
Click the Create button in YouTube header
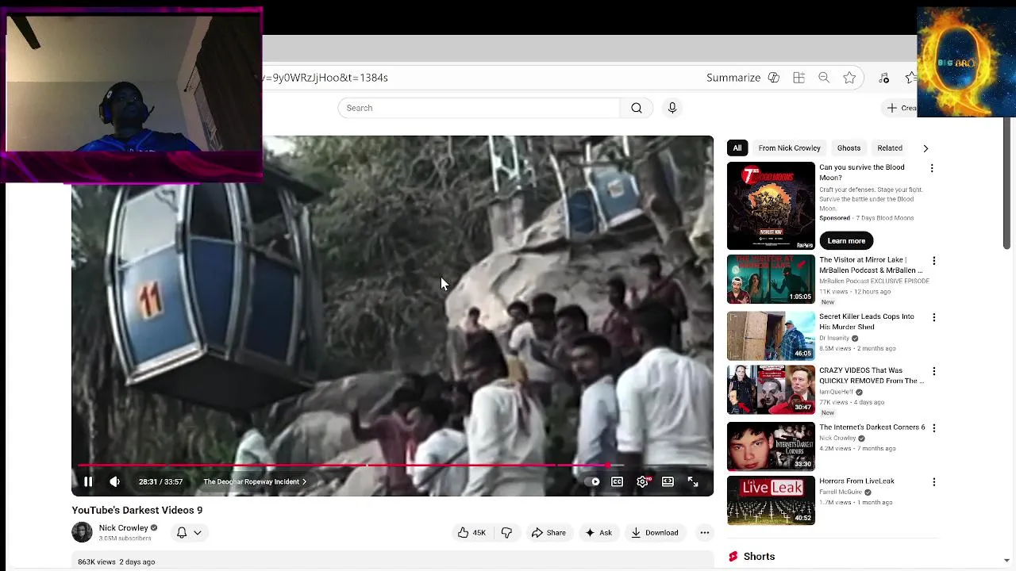(x=902, y=108)
